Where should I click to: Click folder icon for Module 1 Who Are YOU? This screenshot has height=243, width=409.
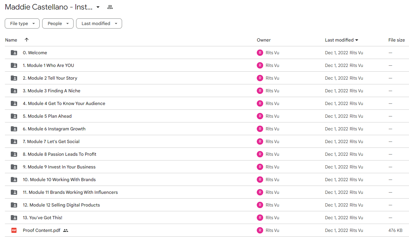pos(14,65)
